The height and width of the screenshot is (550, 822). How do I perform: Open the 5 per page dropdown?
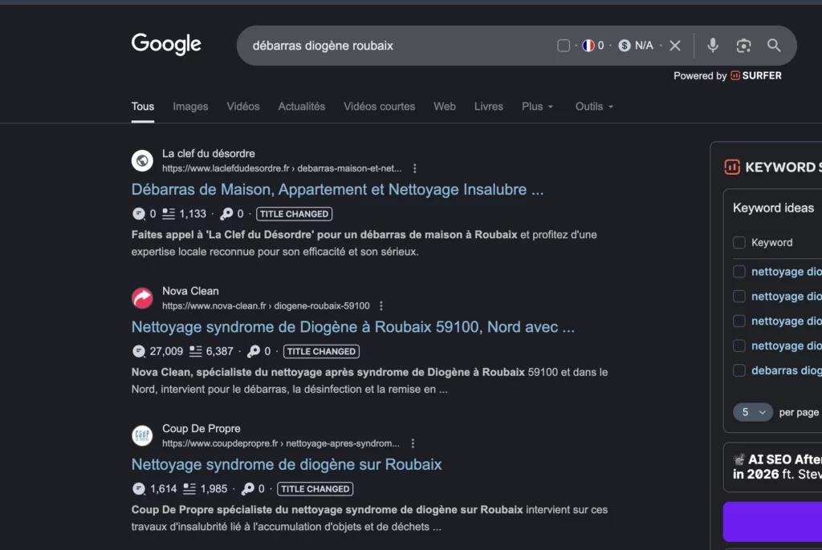pos(752,412)
